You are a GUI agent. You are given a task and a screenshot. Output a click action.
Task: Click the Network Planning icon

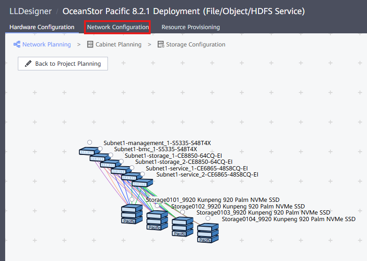(x=17, y=44)
